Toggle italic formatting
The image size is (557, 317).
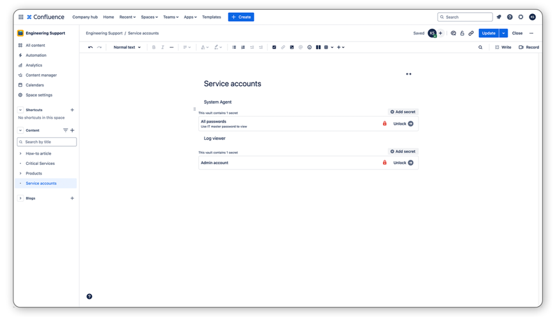tap(162, 47)
